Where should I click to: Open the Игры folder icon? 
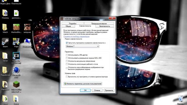click(x=5, y=99)
